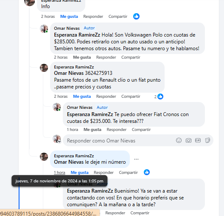Screen dimensions: 224x216
Task: Open the GIF picker in reply box
Action: pyautogui.click(x=198, y=140)
